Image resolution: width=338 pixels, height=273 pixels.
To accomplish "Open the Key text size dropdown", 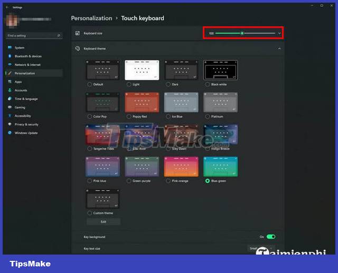I will tap(261, 248).
